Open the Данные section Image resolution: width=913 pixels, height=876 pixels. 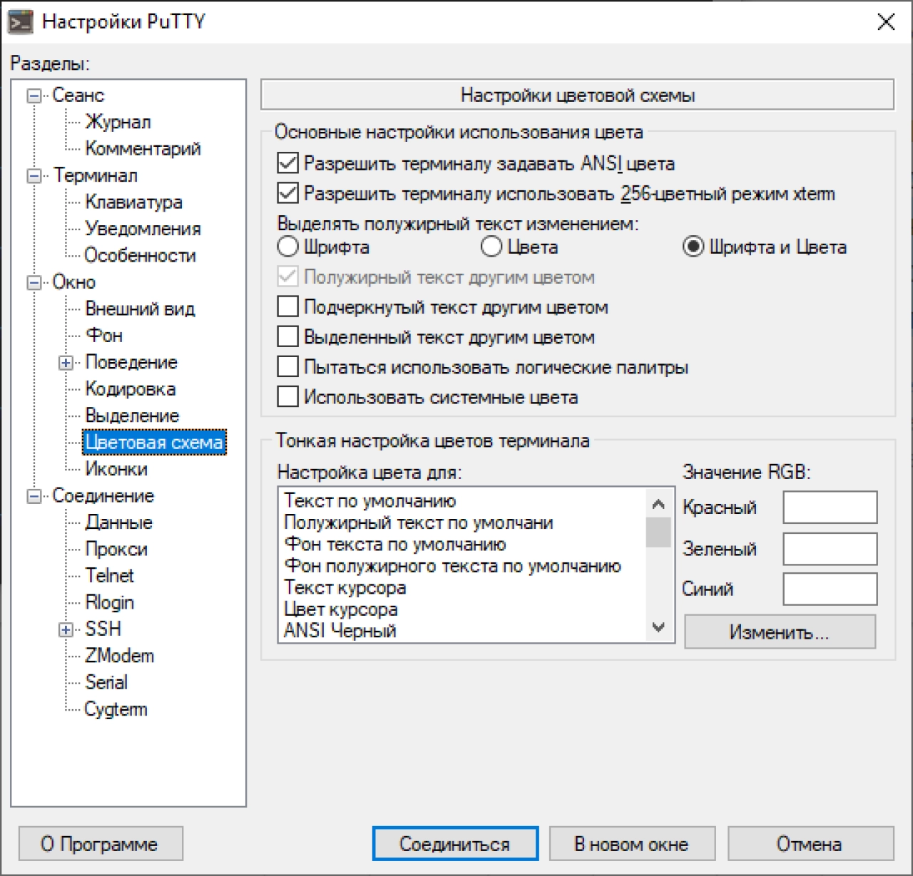118,522
